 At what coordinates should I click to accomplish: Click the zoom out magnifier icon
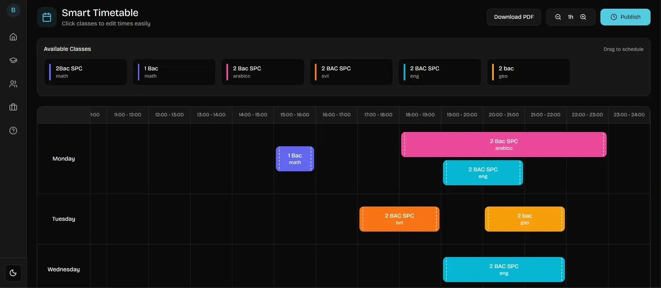tap(558, 17)
